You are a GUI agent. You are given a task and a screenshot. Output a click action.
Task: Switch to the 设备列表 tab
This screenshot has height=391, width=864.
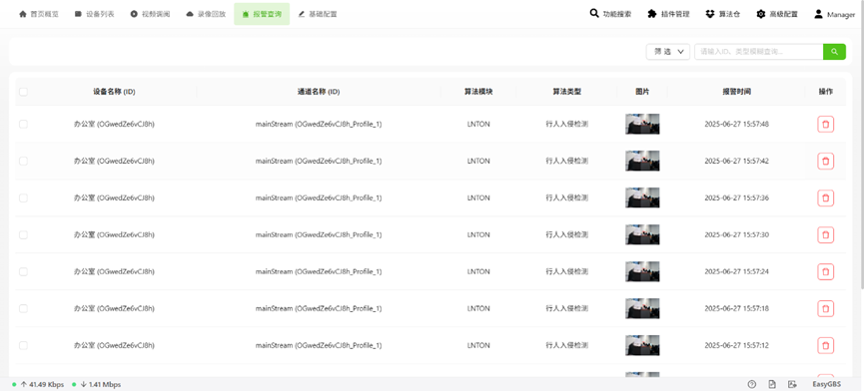[94, 14]
